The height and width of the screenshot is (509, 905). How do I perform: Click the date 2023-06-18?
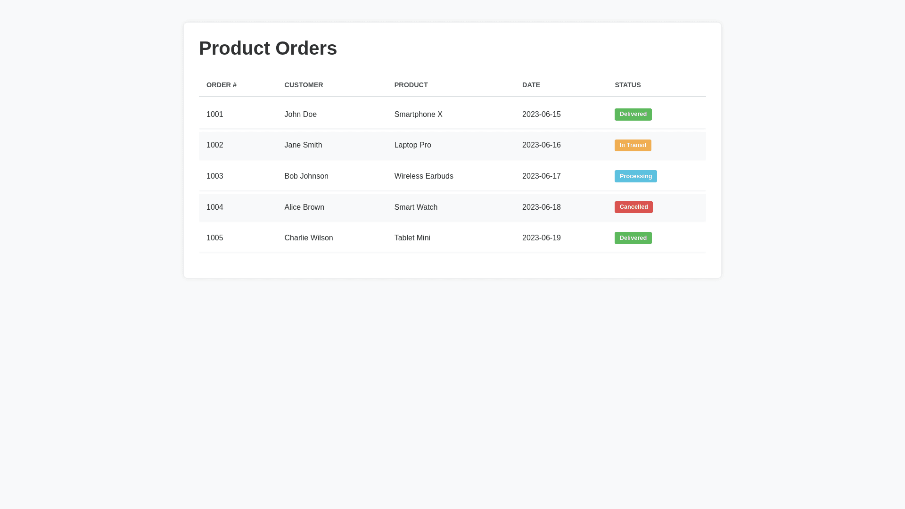[x=541, y=207]
